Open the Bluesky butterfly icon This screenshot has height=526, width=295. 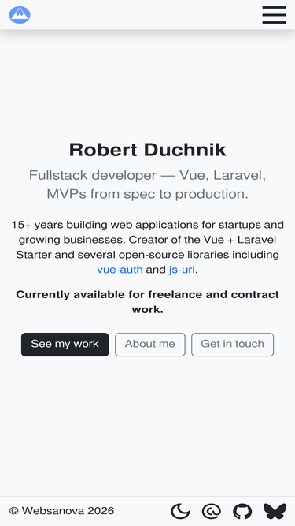[275, 511]
